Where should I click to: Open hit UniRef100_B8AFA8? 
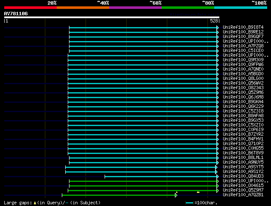pyautogui.click(x=243, y=116)
